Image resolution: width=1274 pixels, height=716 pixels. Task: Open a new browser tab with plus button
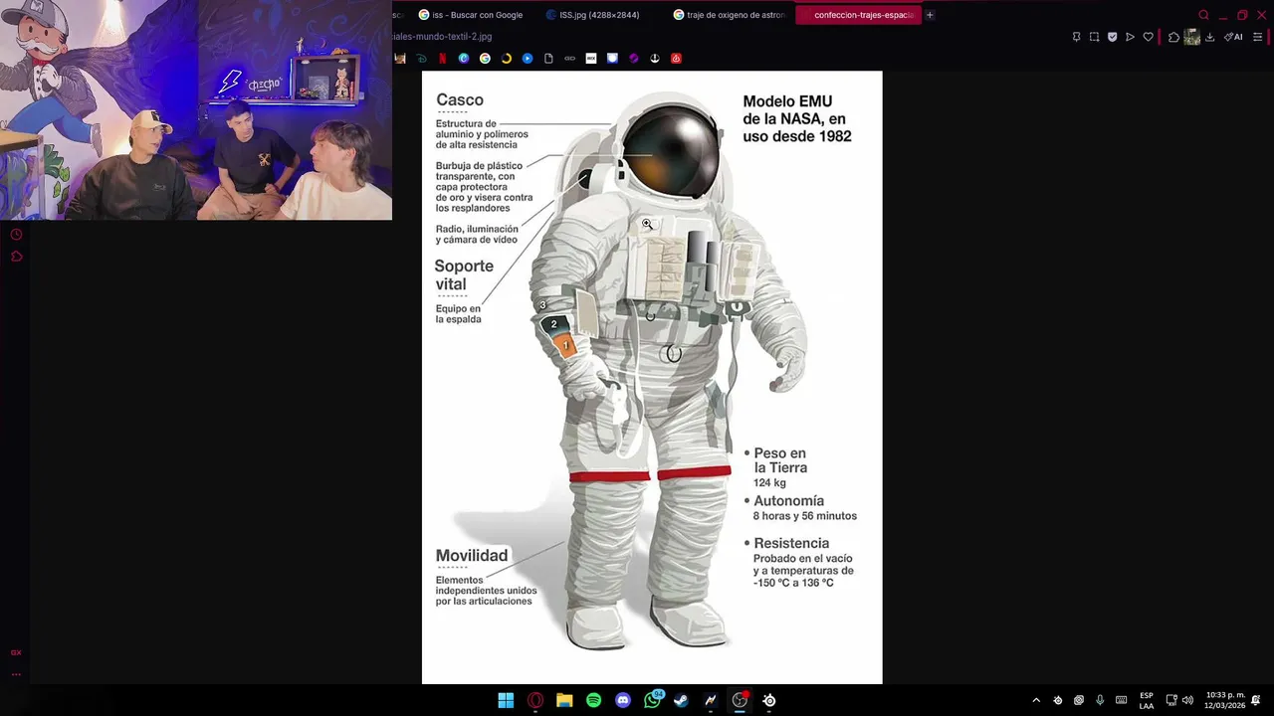click(930, 15)
